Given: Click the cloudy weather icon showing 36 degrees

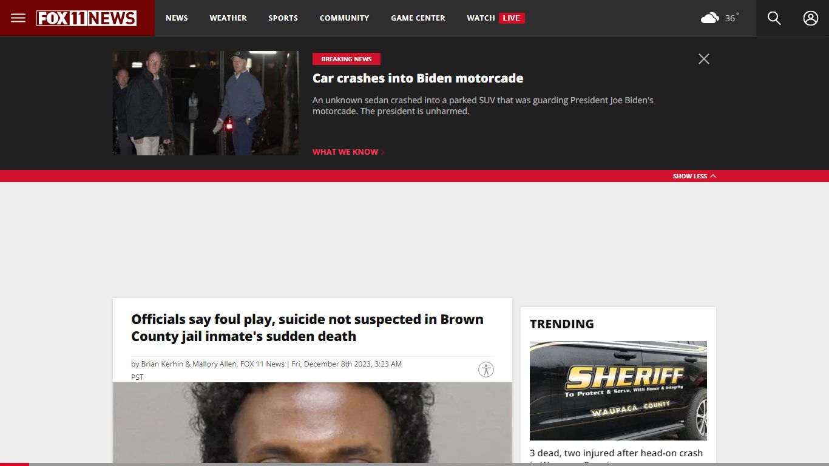Looking at the screenshot, I should click(710, 18).
